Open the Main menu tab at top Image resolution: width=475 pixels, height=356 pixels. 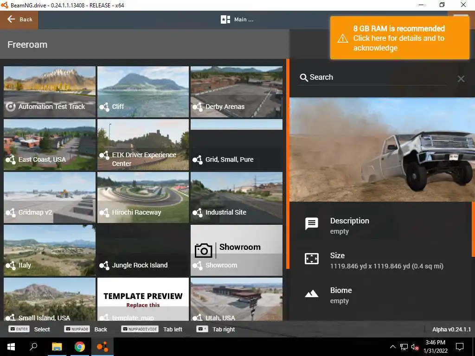point(237,19)
